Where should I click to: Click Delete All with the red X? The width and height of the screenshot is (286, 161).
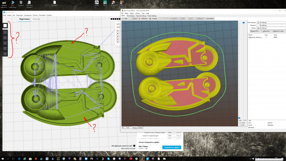143,19
